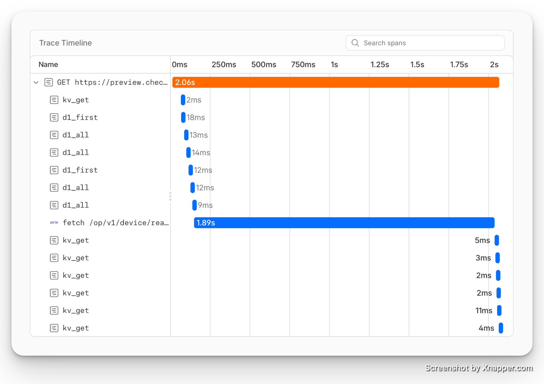Click the 5ms kv_get span marker
The height and width of the screenshot is (384, 544).
[497, 240]
